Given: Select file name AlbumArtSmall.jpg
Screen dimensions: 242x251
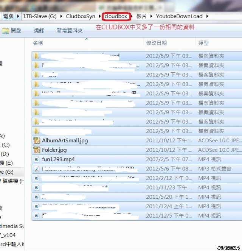Looking at the screenshot, I should (65, 140).
